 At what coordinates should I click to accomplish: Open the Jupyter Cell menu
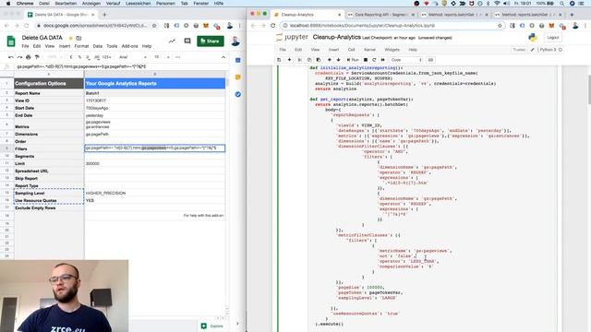pos(351,50)
